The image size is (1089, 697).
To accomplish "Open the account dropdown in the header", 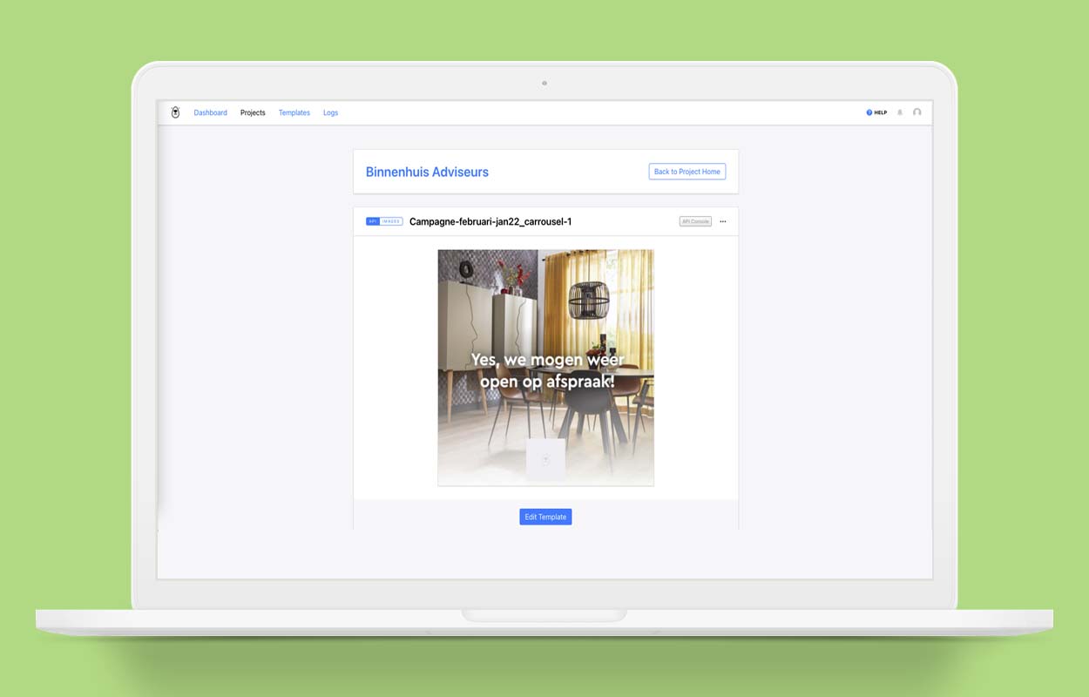I will coord(917,112).
